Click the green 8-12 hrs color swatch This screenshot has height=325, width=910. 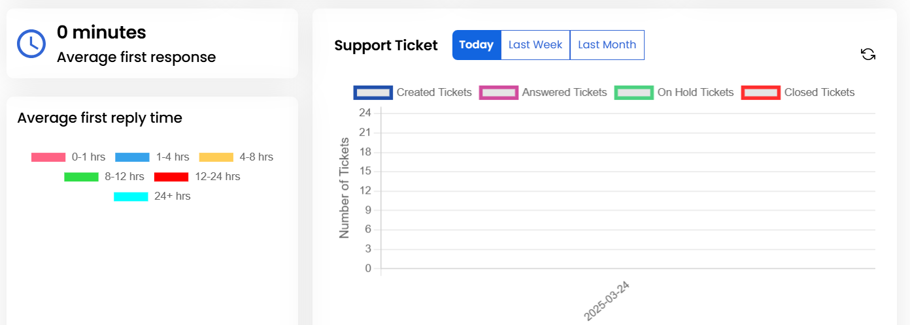pos(81,177)
